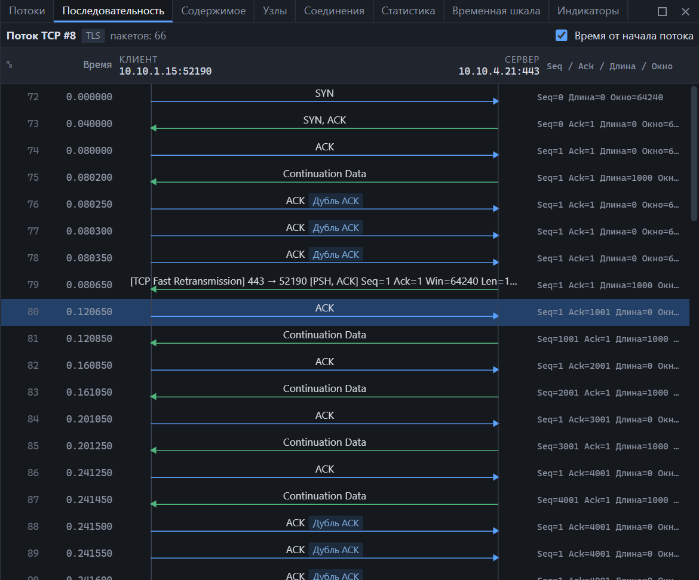Click Seq=3001 Ack=1 details of packet 85

point(608,446)
